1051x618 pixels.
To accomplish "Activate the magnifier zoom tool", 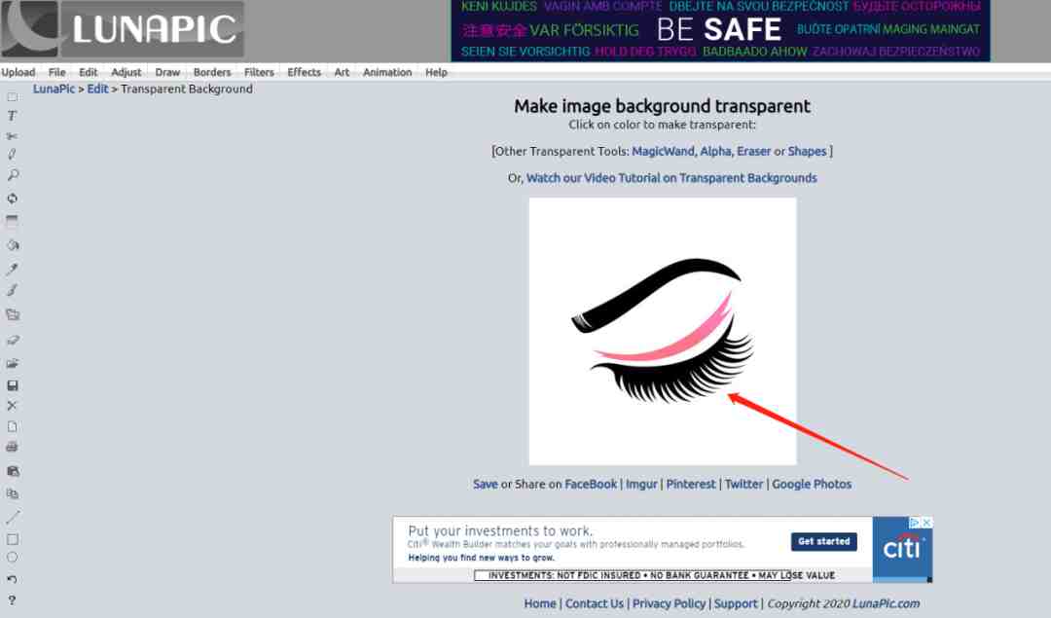I will click(12, 175).
